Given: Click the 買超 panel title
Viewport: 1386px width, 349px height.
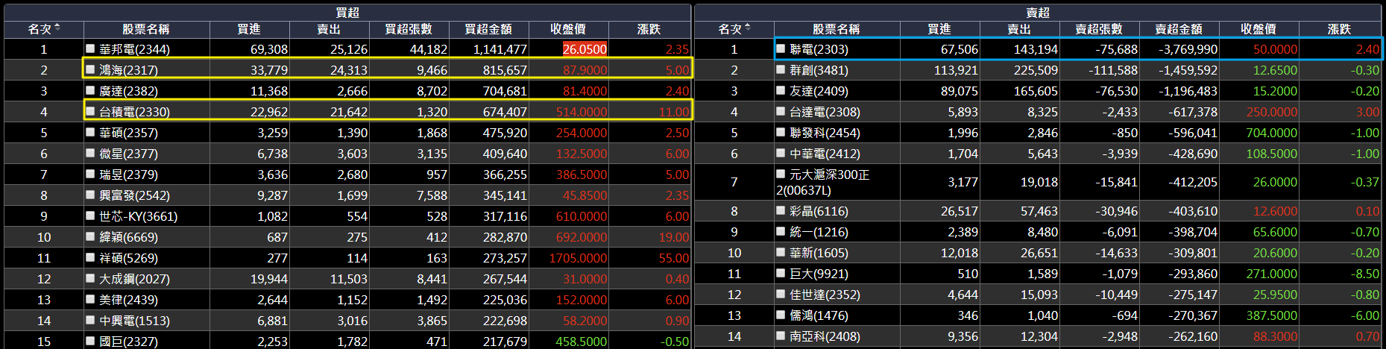Looking at the screenshot, I should point(347,13).
